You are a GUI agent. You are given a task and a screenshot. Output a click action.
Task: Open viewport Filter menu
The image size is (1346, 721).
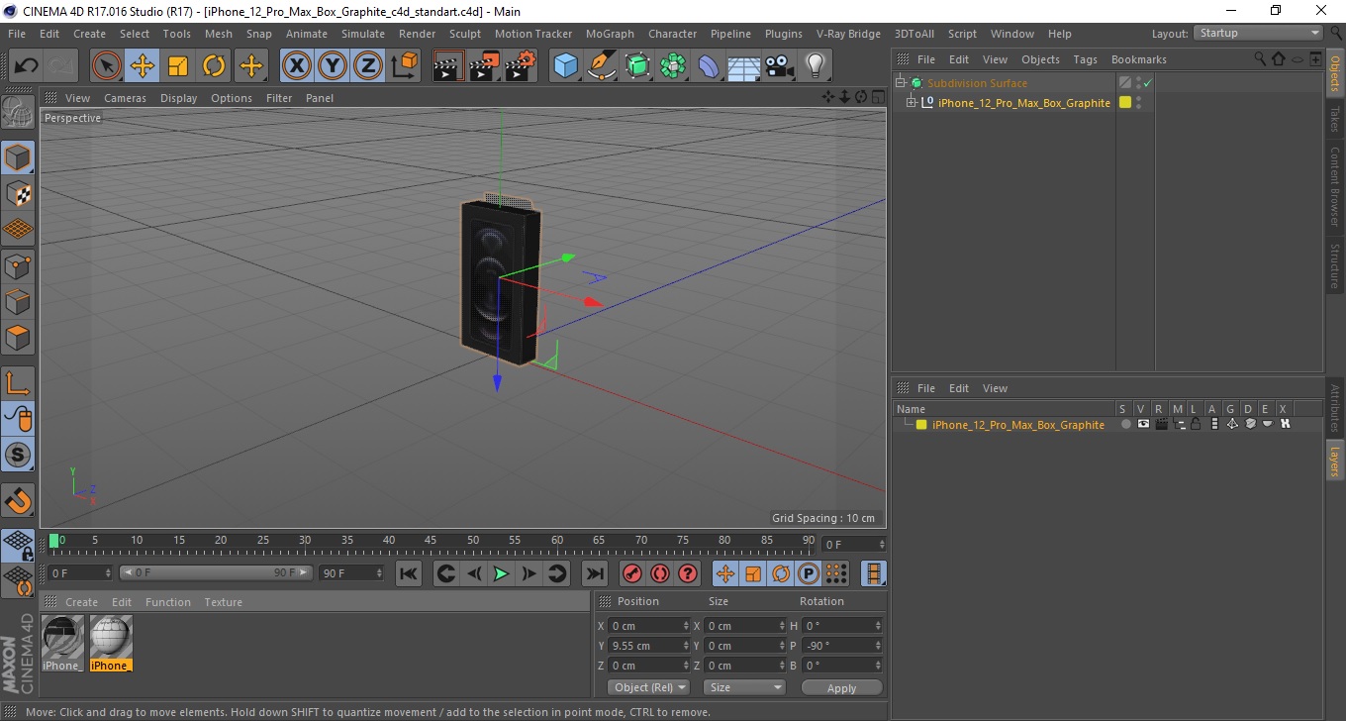click(279, 98)
